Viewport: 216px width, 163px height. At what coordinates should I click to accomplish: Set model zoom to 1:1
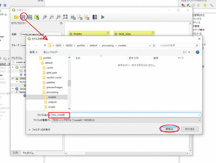pos(58,17)
